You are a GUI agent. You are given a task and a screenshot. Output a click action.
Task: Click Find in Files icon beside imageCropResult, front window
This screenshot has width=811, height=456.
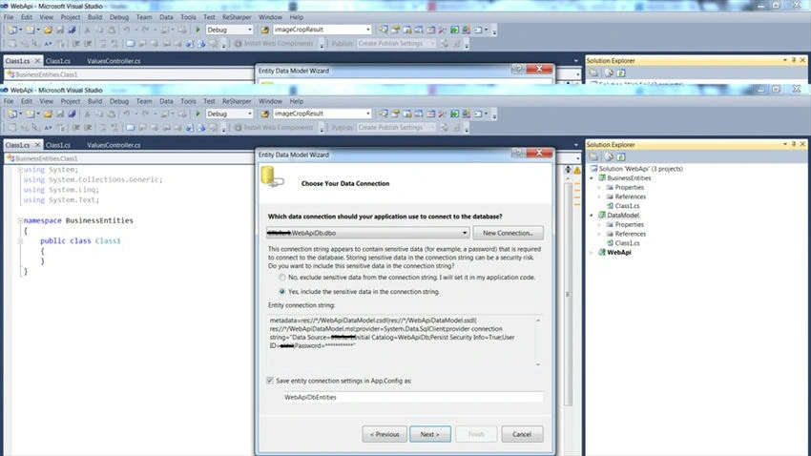click(265, 114)
